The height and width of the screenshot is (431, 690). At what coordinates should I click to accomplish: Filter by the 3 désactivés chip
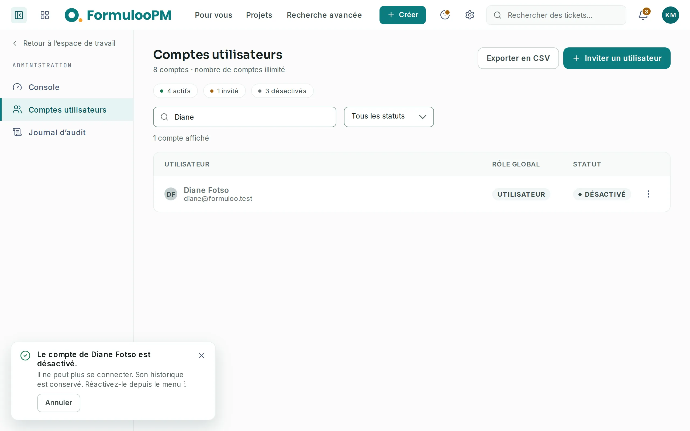(x=282, y=91)
